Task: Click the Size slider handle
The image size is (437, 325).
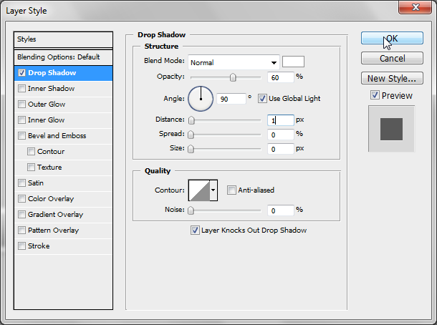Action: [x=191, y=150]
